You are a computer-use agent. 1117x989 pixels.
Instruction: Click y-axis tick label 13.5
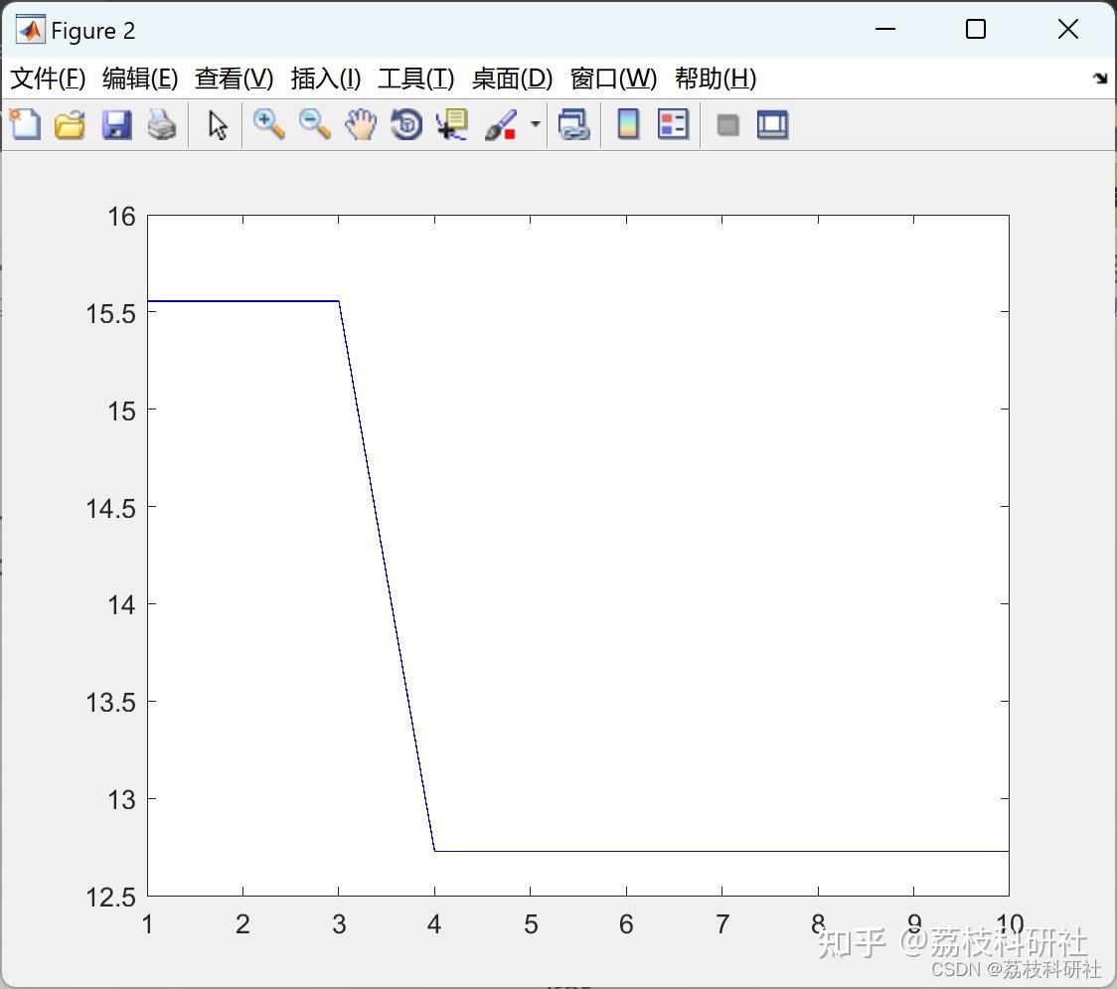pyautogui.click(x=110, y=703)
